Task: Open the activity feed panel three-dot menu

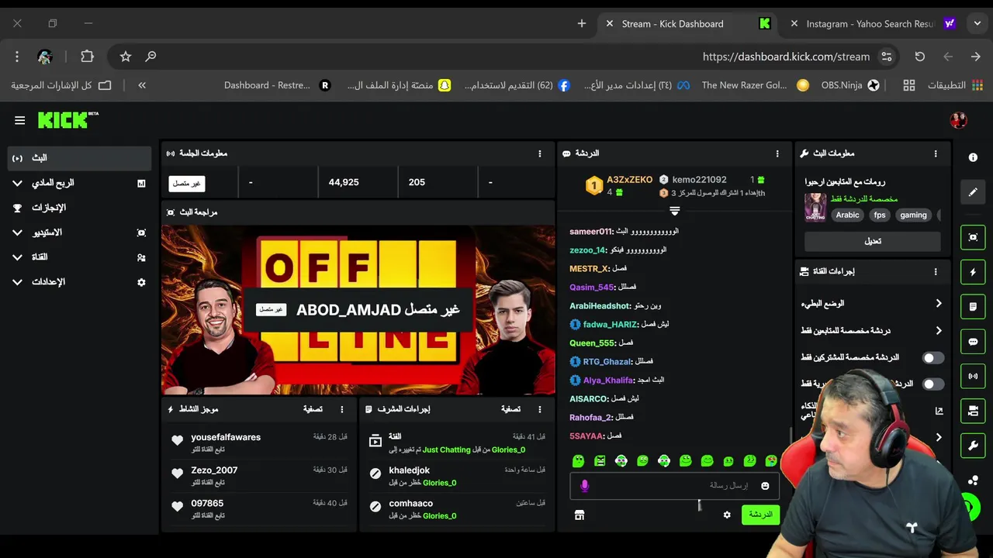Action: [342, 409]
